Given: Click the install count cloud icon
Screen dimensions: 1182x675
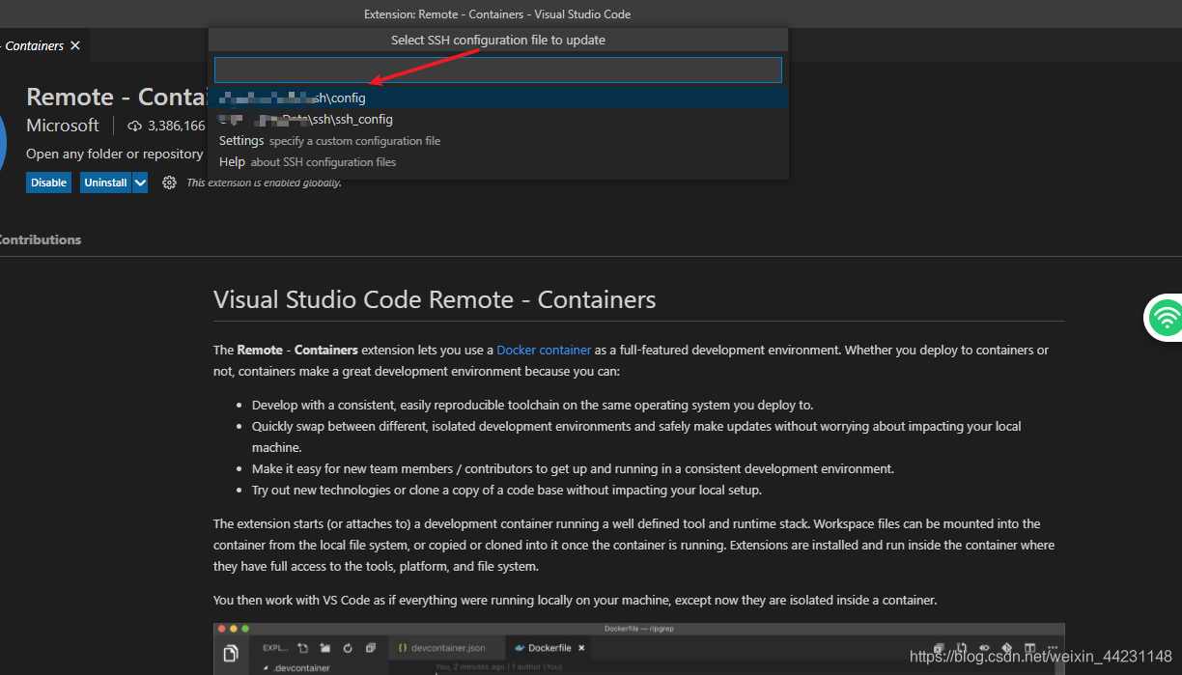Looking at the screenshot, I should click(135, 126).
